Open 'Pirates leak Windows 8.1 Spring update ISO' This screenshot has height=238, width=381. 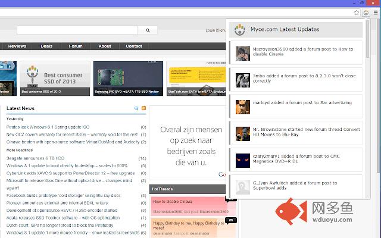click(x=48, y=127)
